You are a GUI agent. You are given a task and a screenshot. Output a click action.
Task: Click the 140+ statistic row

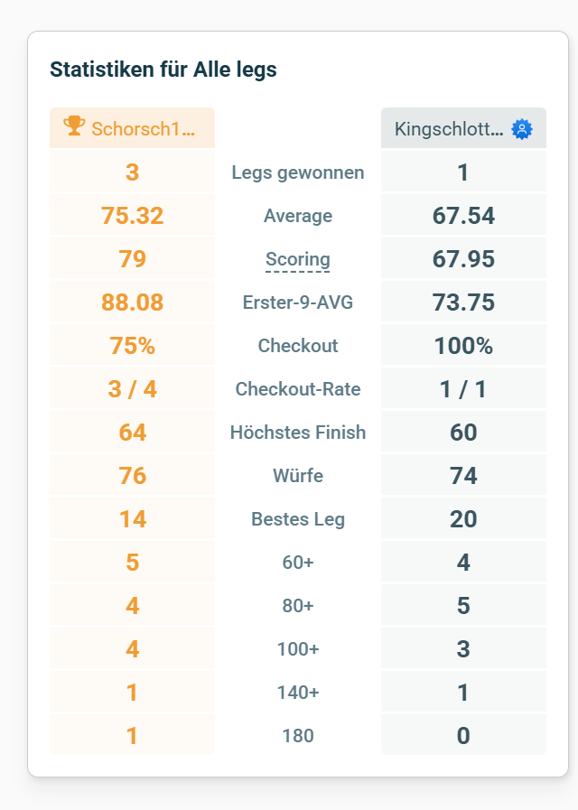click(298, 692)
